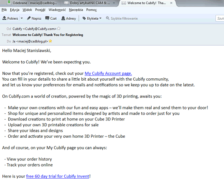224x181 pixels.
Task: Click the Odebrane inbox tab icon
Action: pyautogui.click(x=9, y=3)
